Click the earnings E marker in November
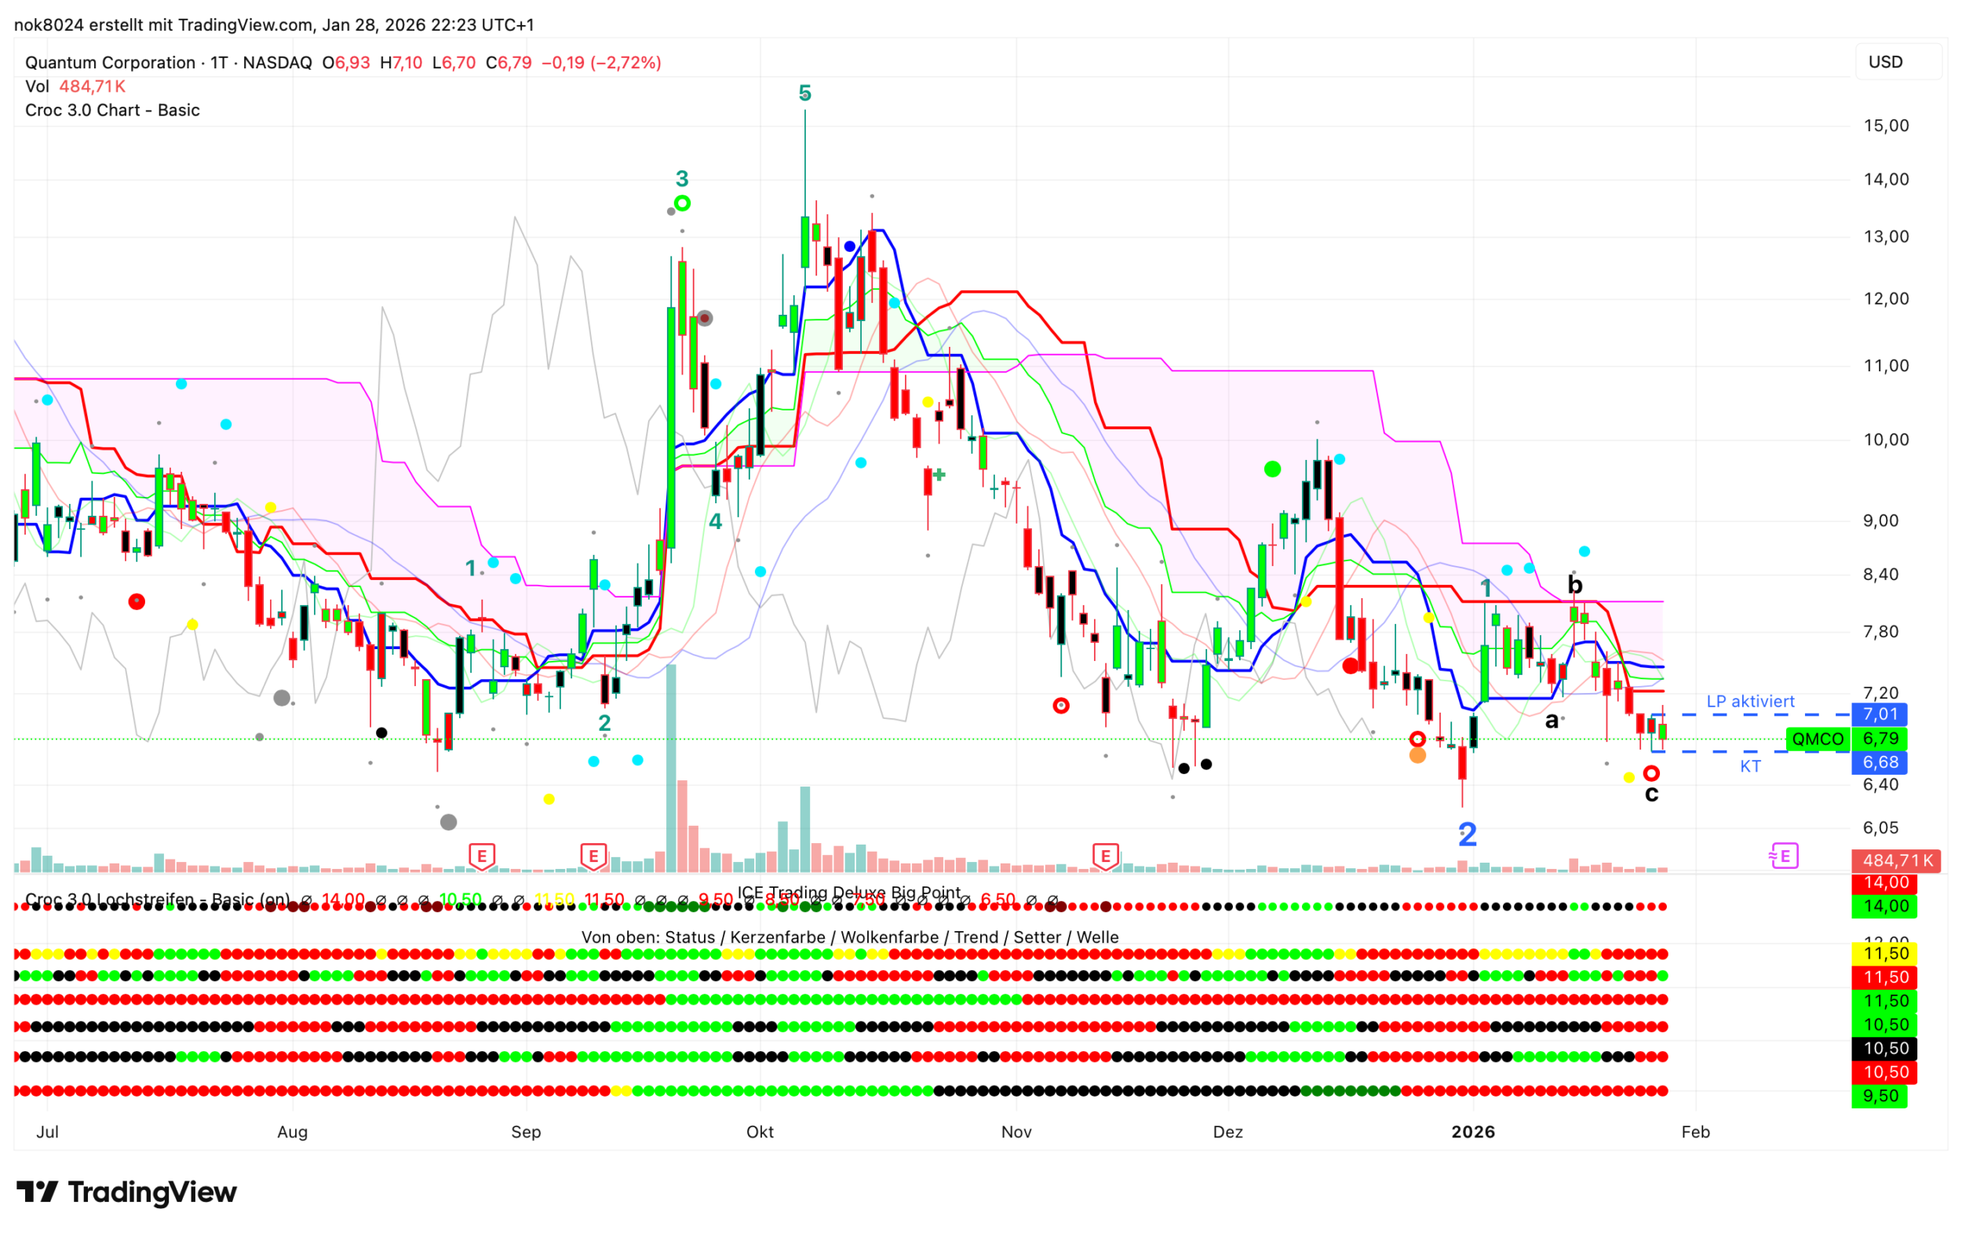This screenshot has height=1234, width=1962. (x=1105, y=856)
